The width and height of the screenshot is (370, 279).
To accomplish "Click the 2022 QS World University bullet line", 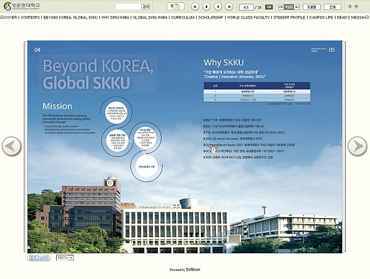I will pyautogui.click(x=232, y=139).
